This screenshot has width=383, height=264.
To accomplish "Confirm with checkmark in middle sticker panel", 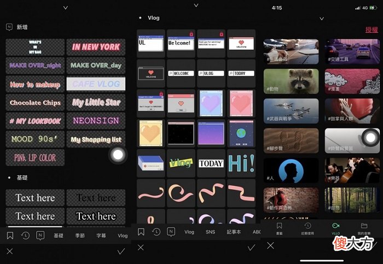I will coord(251,248).
